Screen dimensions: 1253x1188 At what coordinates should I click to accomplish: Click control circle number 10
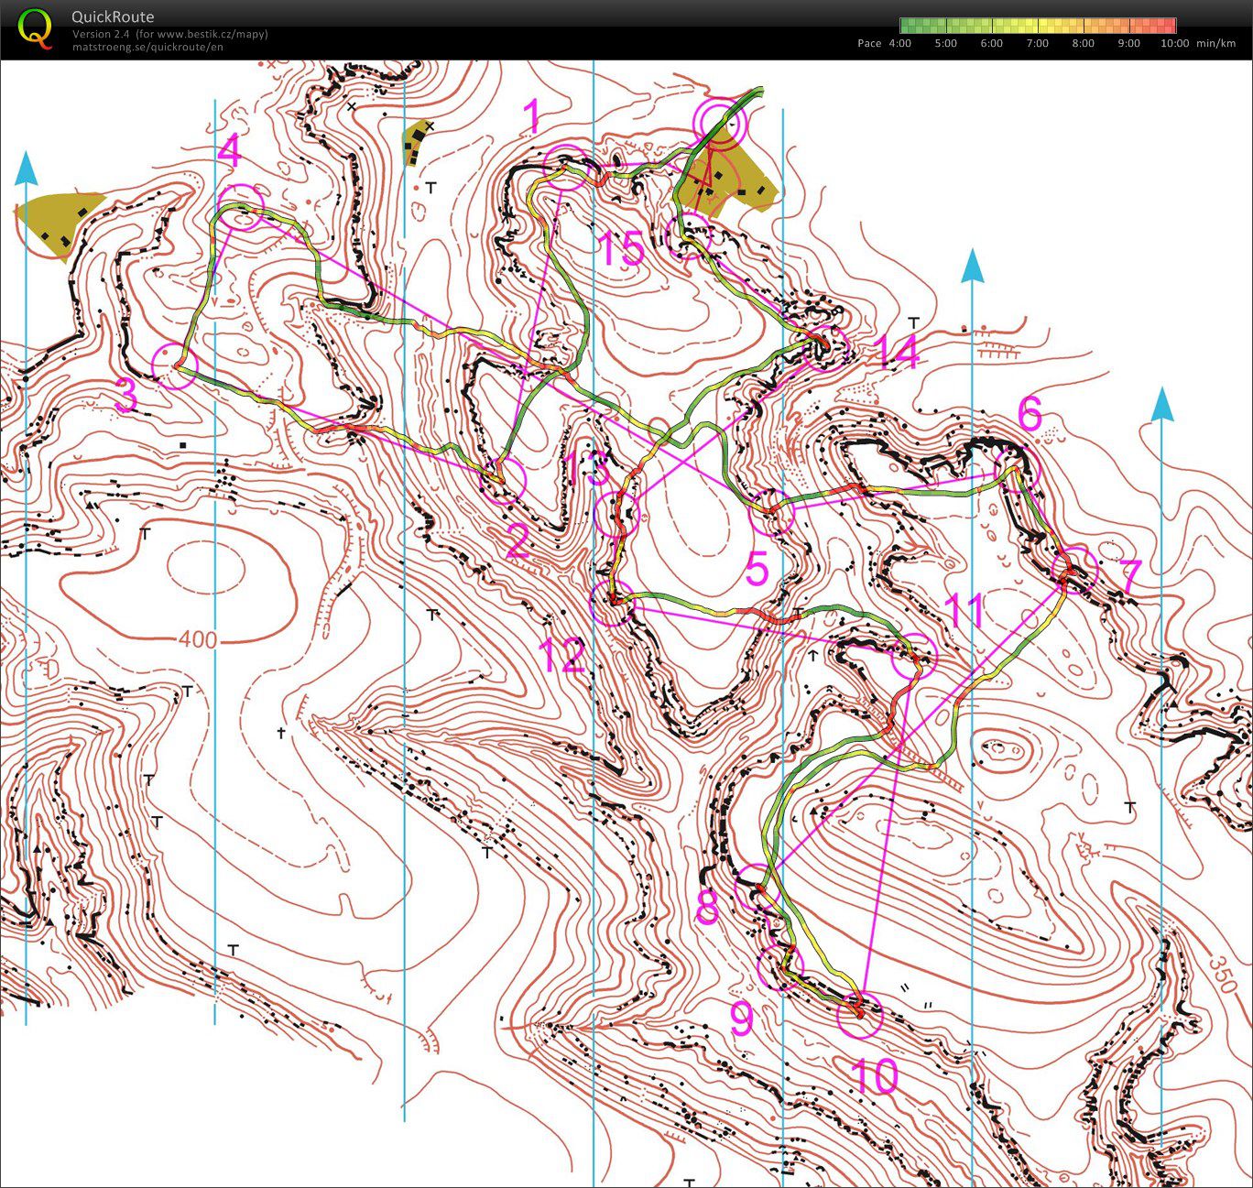[x=860, y=1015]
